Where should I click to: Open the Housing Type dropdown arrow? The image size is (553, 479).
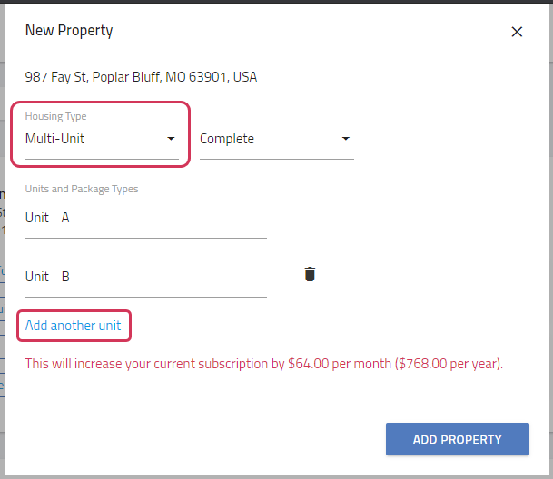click(x=171, y=139)
